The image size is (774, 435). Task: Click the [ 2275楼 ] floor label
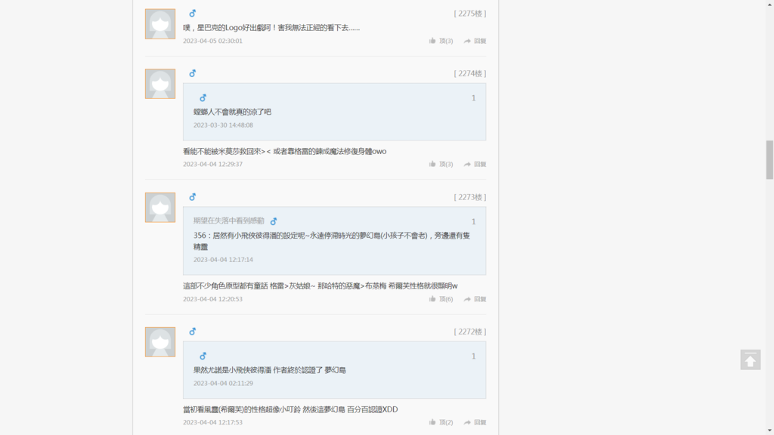470,14
